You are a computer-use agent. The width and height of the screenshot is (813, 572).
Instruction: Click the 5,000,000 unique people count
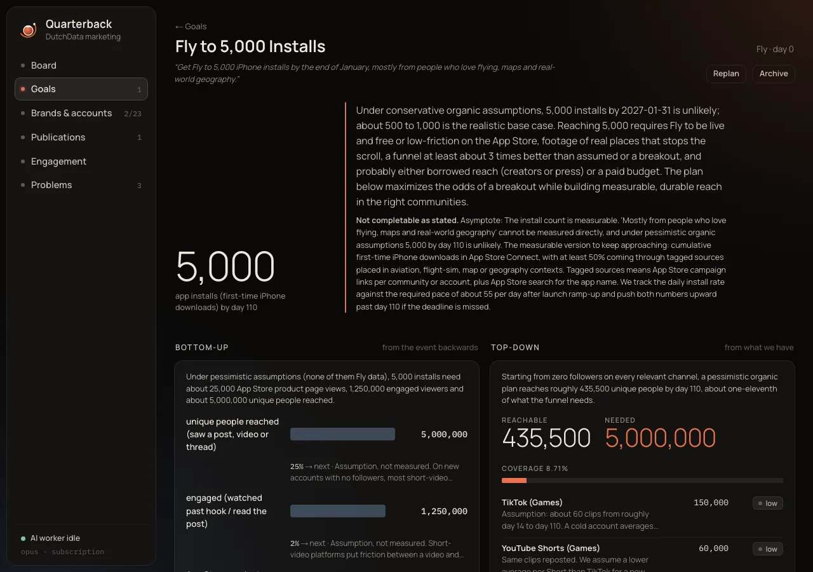click(444, 435)
